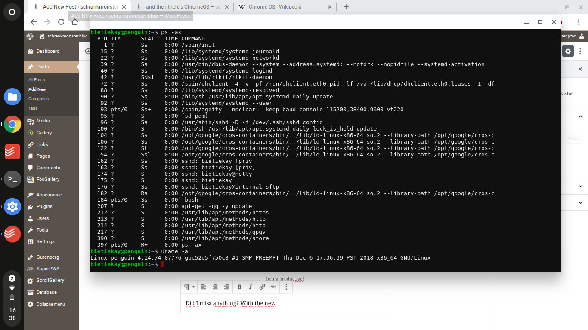This screenshot has height=330, width=588.
Task: Align paragraph text right
Action: 226,287
